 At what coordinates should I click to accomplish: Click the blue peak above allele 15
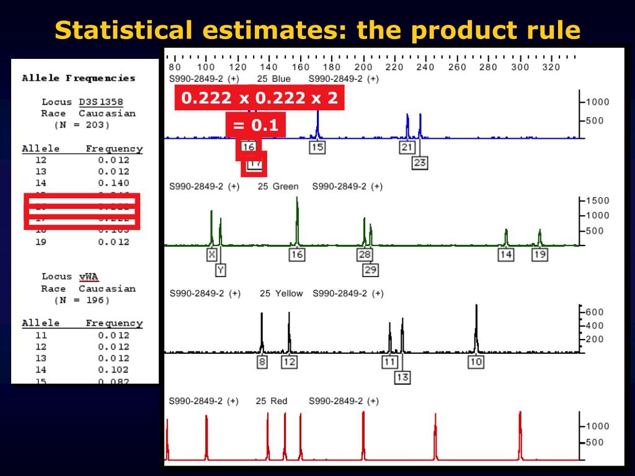pyautogui.click(x=318, y=124)
